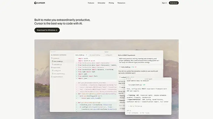Screen dimensions: 213x119
Task: Select train_model.py in the file tree
Action: point(58,61)
